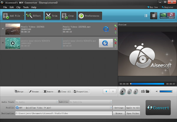Click the Buy Now link
This screenshot has width=177, height=122.
click(x=153, y=7)
